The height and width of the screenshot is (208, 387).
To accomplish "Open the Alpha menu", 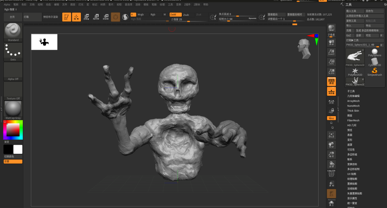I will point(7,5).
